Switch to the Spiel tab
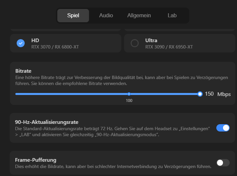 (73, 16)
